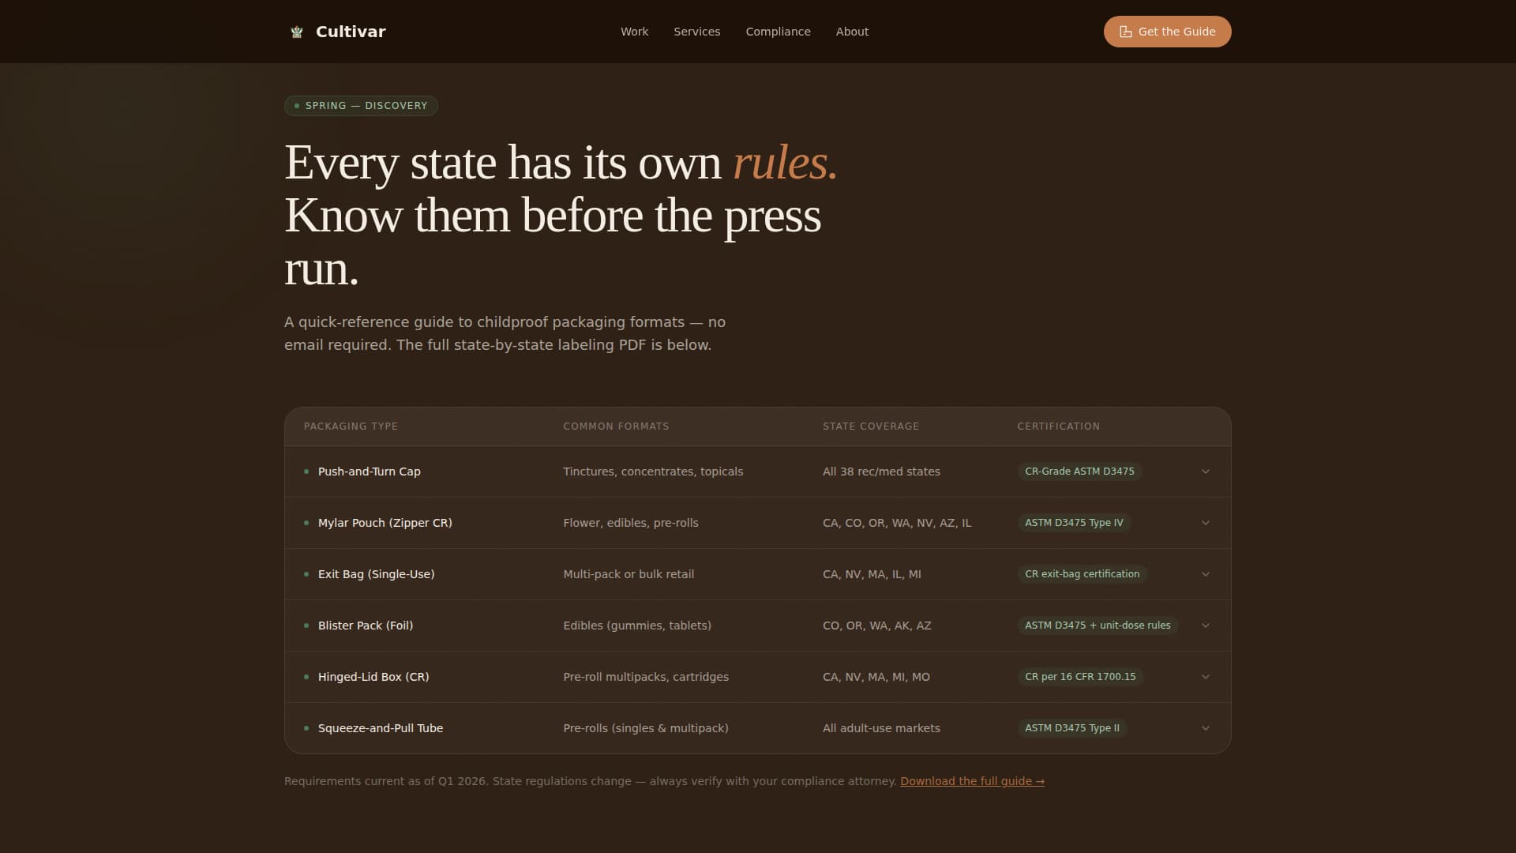Viewport: 1516px width, 853px height.
Task: Click the CR-Grade ASTM D3475 certification badge
Action: coord(1079,472)
